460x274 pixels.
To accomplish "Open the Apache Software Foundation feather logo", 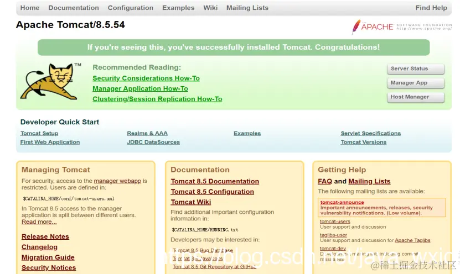I will click(401, 27).
